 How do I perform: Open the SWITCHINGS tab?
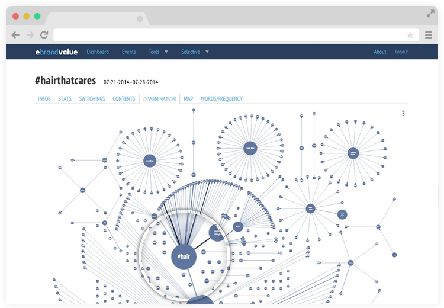pyautogui.click(x=92, y=98)
